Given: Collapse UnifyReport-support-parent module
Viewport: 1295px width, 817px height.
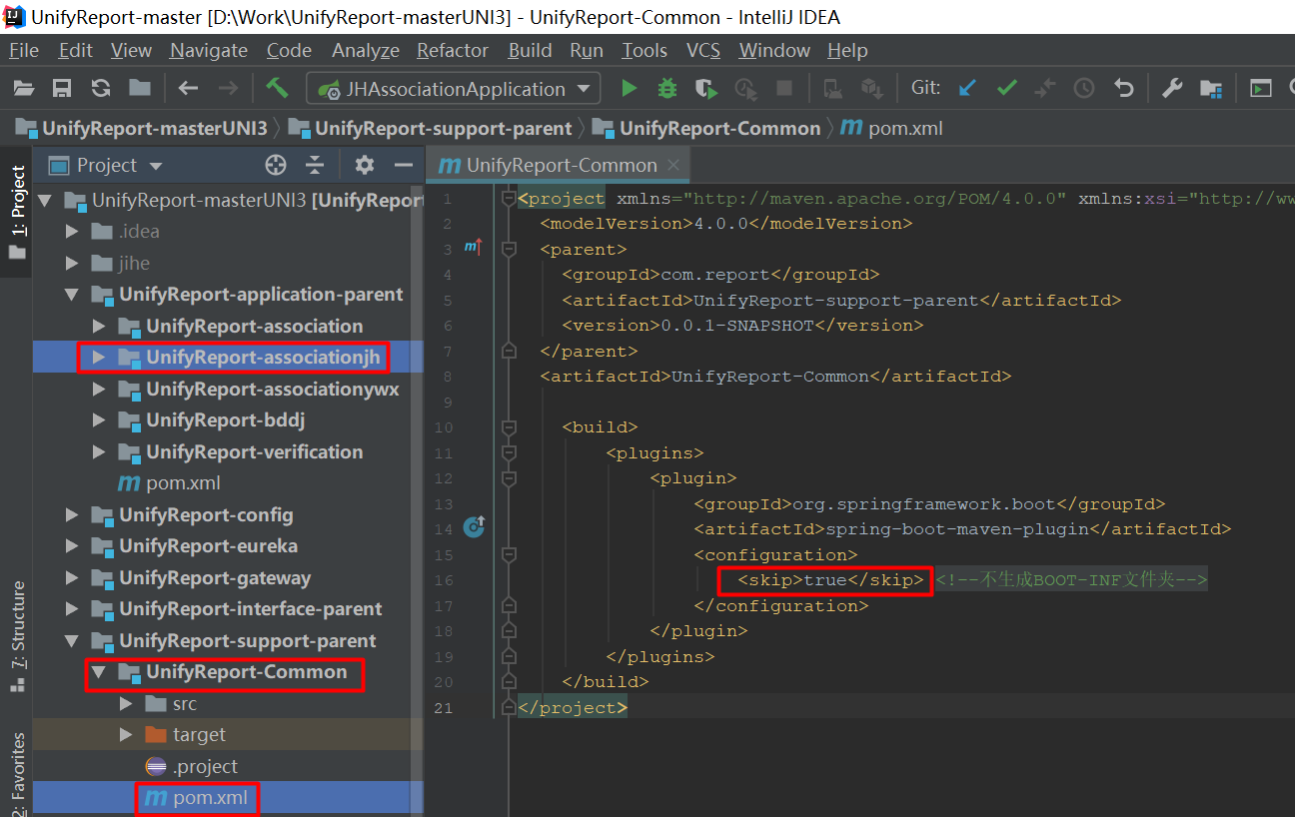Looking at the screenshot, I should (x=72, y=641).
